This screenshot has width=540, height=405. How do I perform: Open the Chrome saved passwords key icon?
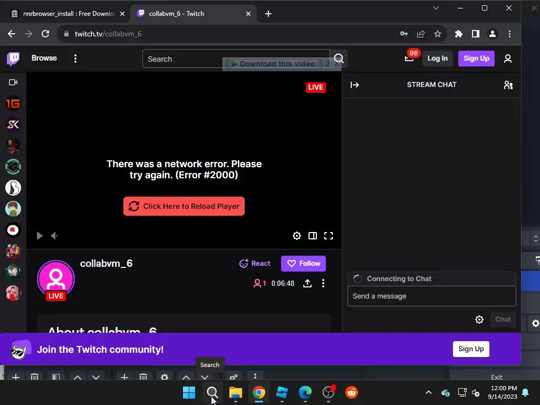(x=404, y=34)
